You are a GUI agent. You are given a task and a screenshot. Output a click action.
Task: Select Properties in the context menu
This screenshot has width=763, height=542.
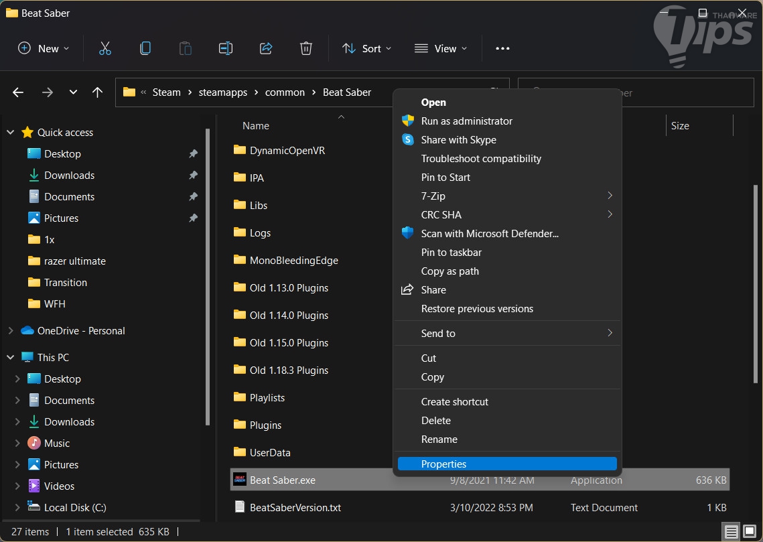[443, 464]
